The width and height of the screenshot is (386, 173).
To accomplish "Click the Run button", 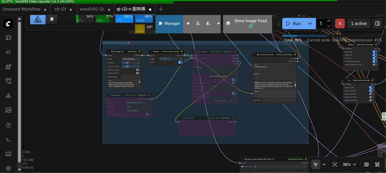I will pyautogui.click(x=293, y=23).
